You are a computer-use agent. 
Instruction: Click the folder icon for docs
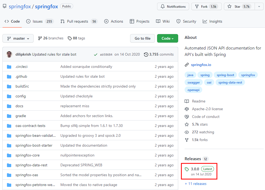pos(9,106)
